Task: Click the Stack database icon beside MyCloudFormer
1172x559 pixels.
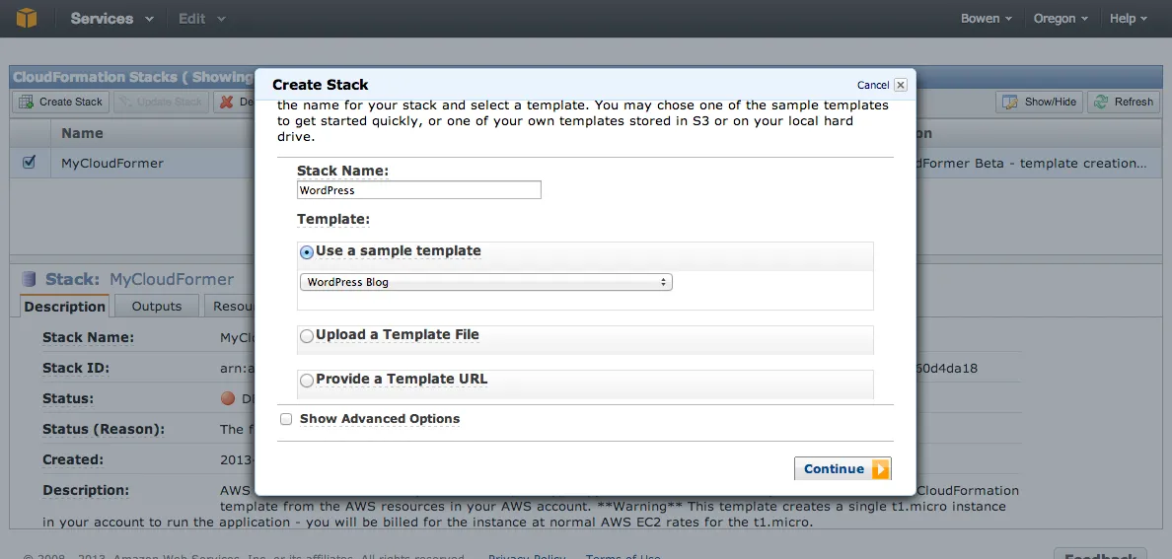Action: pos(30,280)
